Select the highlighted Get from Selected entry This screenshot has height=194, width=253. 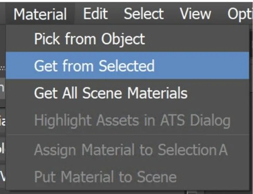94,66
